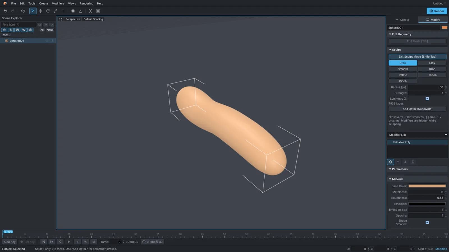Switch to the Create tab
The image size is (449, 252).
pos(402,20)
